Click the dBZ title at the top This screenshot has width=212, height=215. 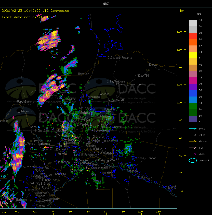[106, 4]
